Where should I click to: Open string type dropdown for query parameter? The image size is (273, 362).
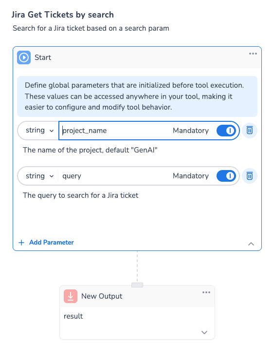click(39, 176)
